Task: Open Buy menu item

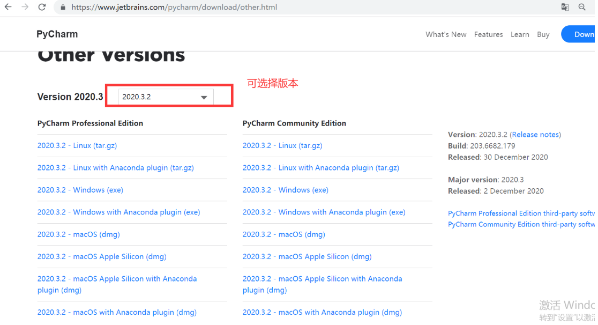Action: pyautogui.click(x=543, y=34)
